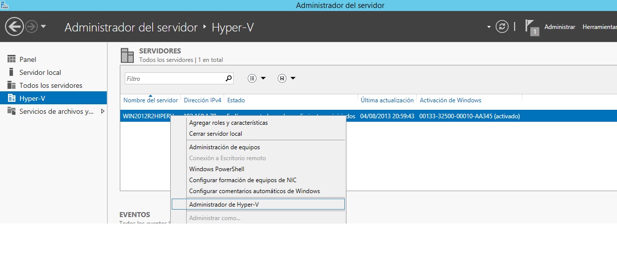Click the search magnifier in Filtro box
Screen dimensions: 617x258
coord(229,78)
